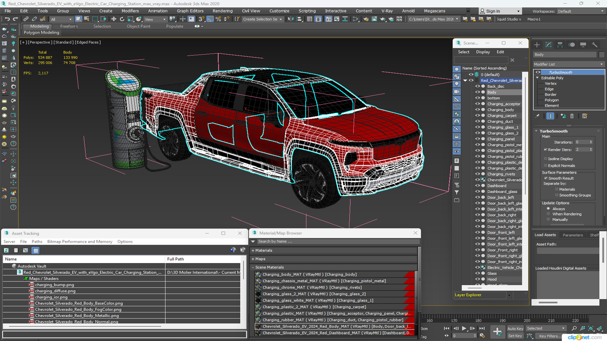Collapse Red_Chevrolet_Silverado tree node in Scene Explorer
607x341 pixels.
coord(465,81)
